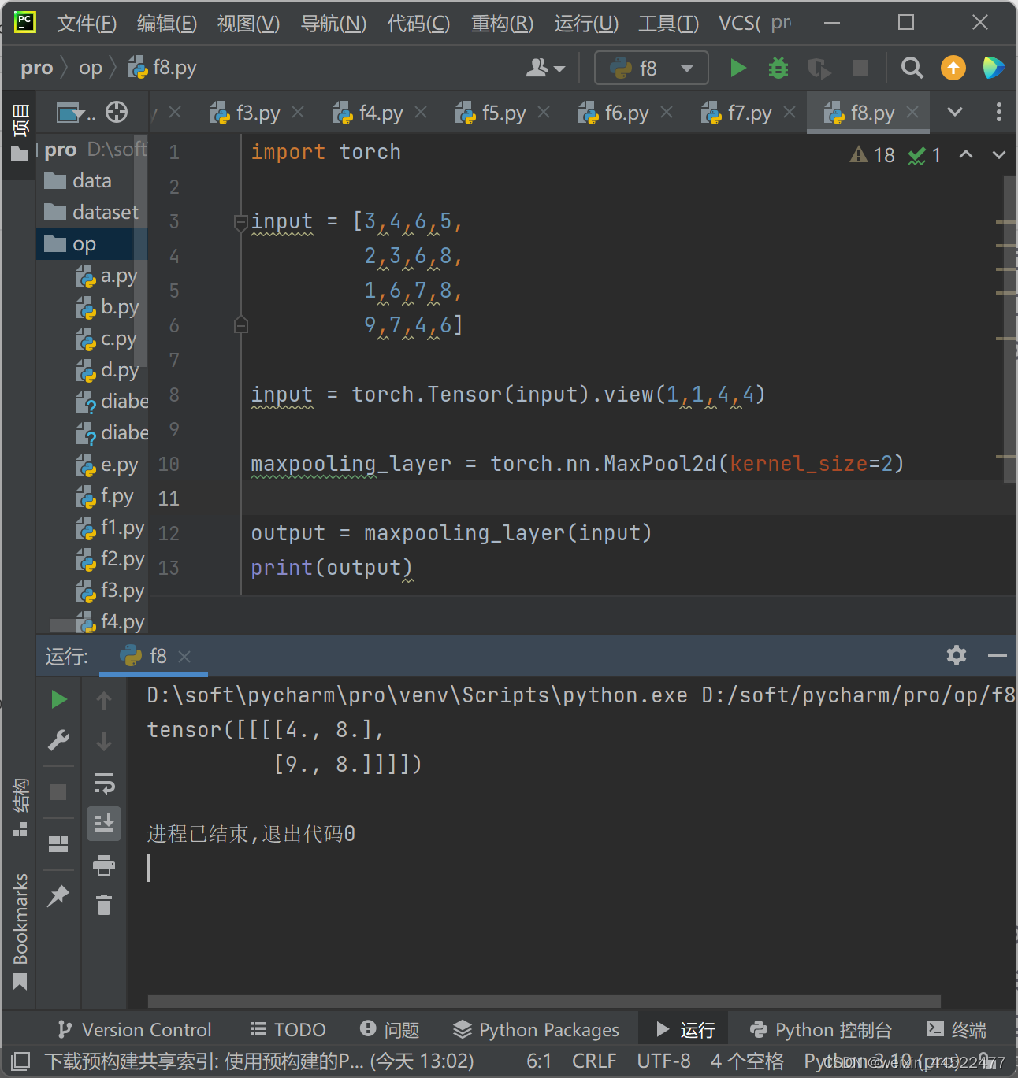The width and height of the screenshot is (1018, 1078).
Task: Open the 工具(T) menu
Action: pos(668,23)
